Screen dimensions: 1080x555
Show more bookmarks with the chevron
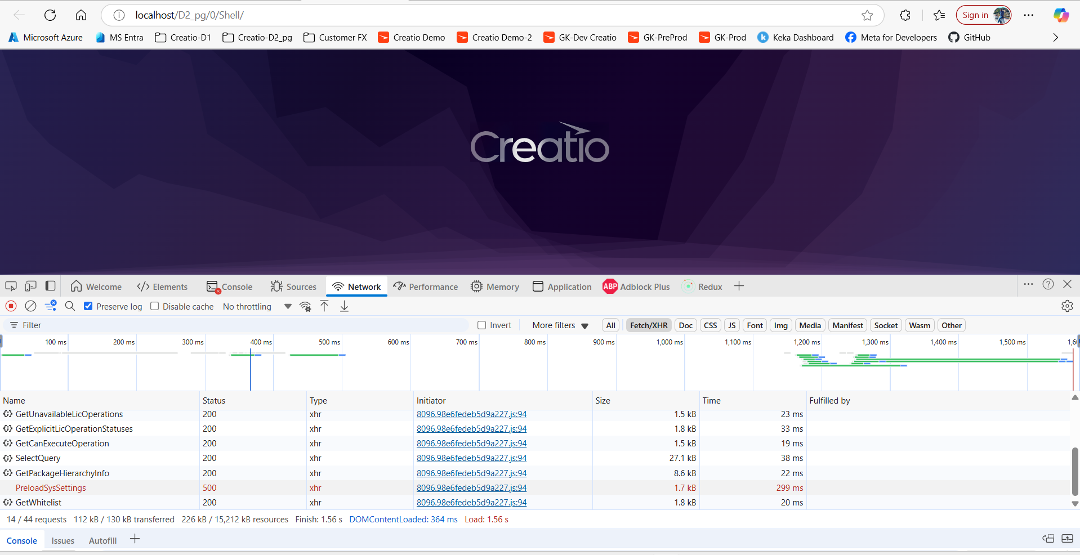pos(1056,38)
